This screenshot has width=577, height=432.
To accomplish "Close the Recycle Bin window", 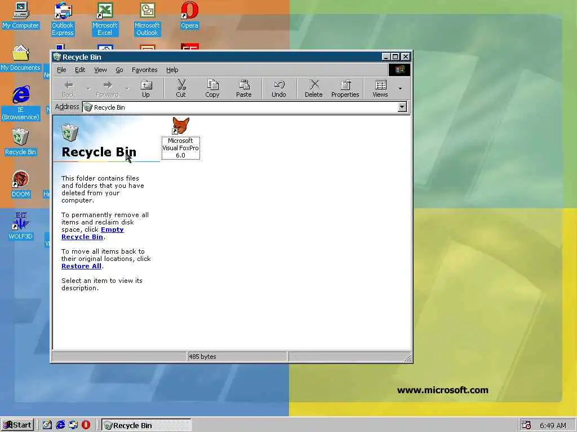I will [x=406, y=57].
